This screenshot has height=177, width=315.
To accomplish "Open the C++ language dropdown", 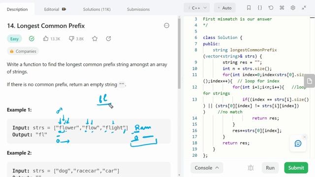I will tap(197, 8).
